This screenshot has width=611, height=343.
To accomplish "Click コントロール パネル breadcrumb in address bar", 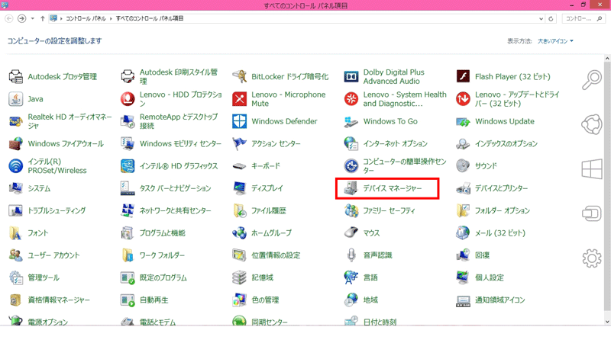I will [86, 18].
